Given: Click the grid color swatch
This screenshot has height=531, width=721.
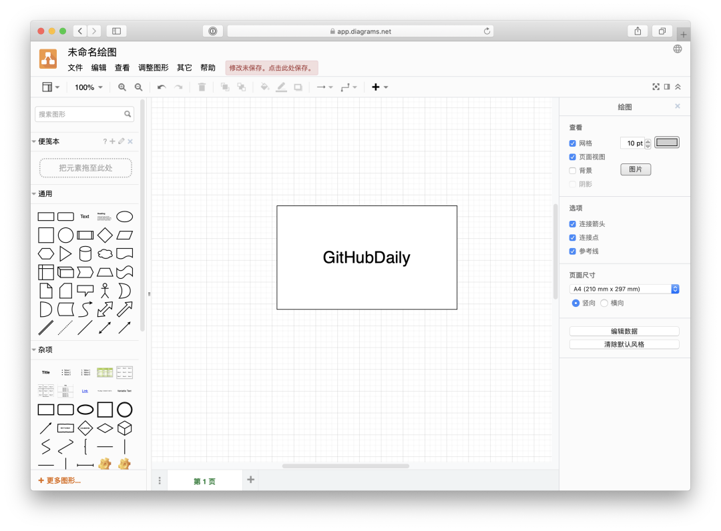Looking at the screenshot, I should [x=667, y=142].
